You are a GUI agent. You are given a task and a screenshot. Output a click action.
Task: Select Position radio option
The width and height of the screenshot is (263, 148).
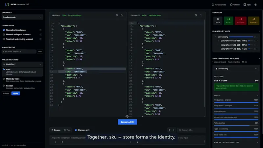click(4, 86)
